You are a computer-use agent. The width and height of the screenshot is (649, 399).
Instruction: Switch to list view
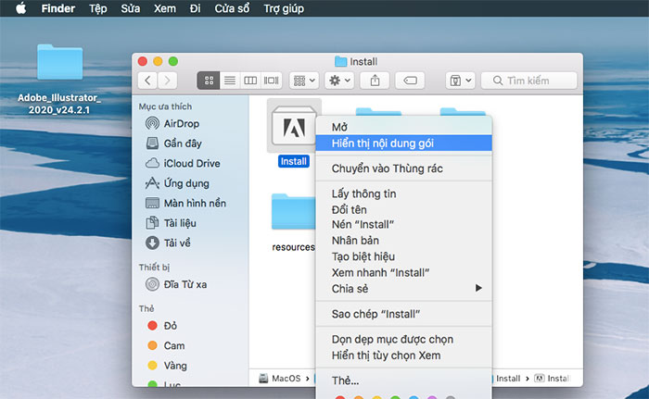click(230, 81)
